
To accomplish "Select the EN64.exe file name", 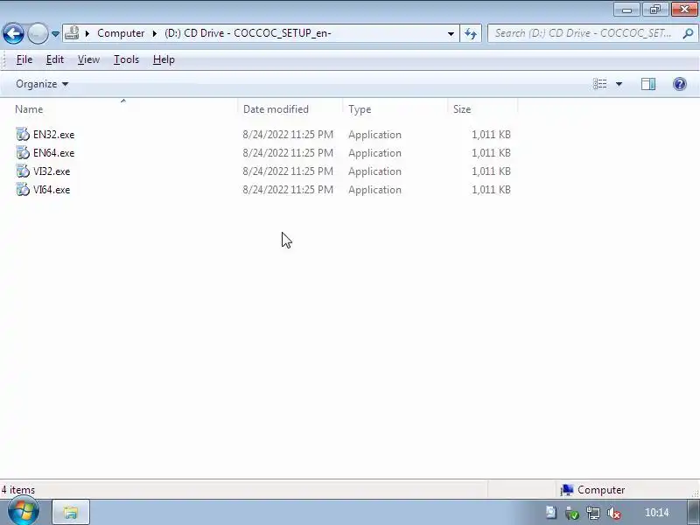I will click(x=53, y=152).
